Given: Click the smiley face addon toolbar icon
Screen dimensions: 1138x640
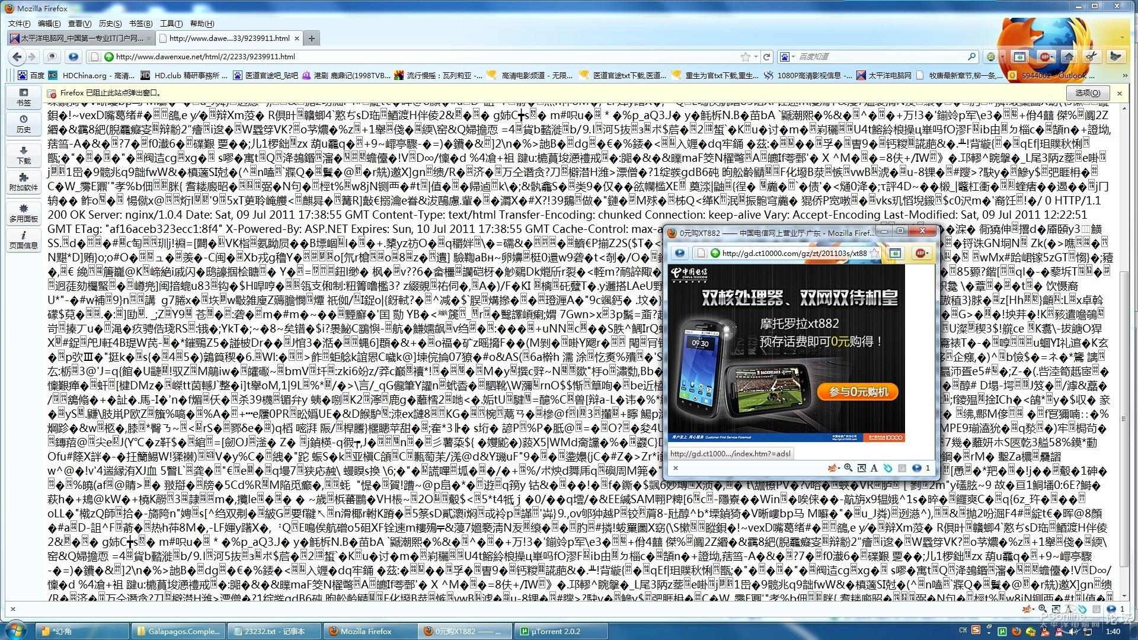Looking at the screenshot, I should [990, 57].
